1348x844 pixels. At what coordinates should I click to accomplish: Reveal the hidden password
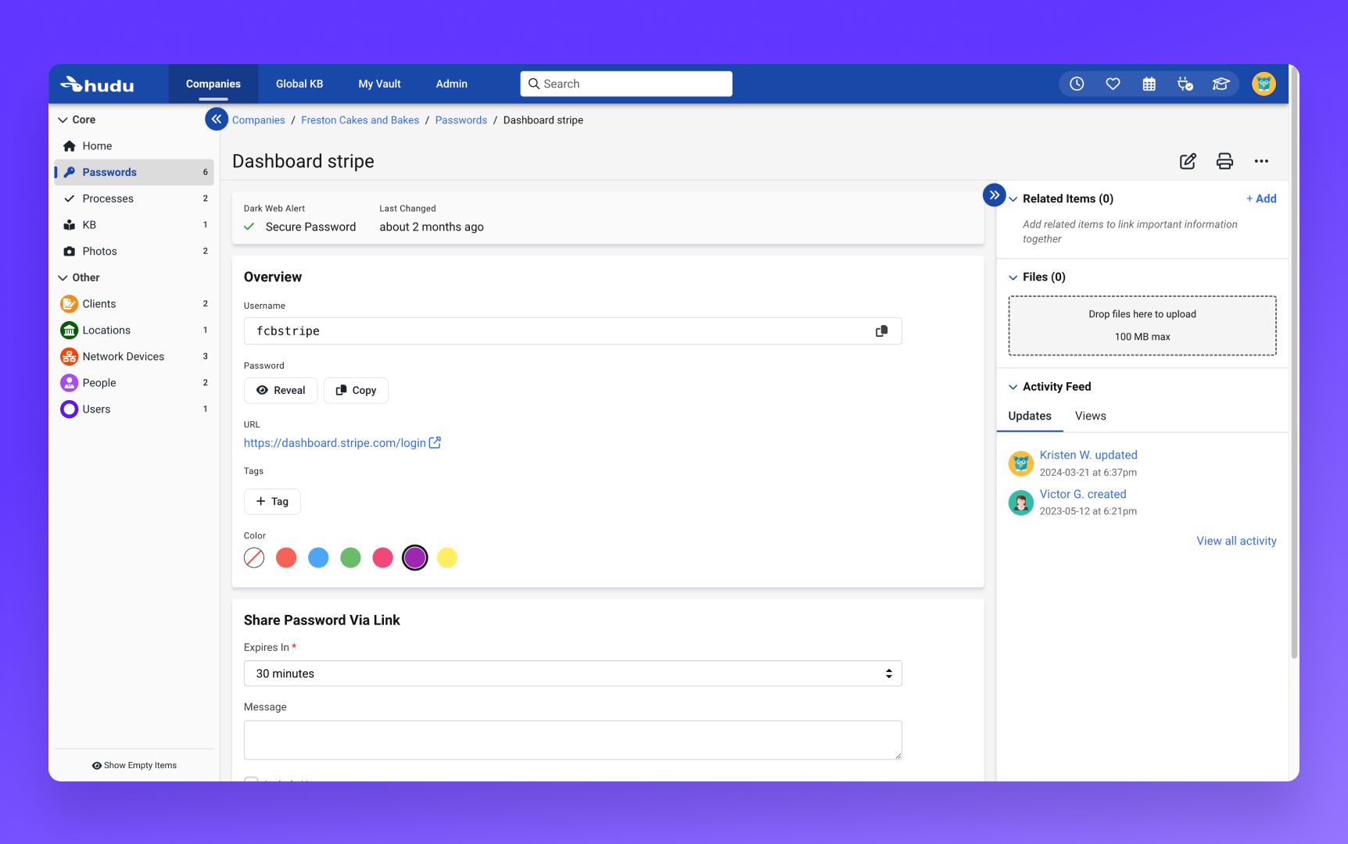point(281,390)
